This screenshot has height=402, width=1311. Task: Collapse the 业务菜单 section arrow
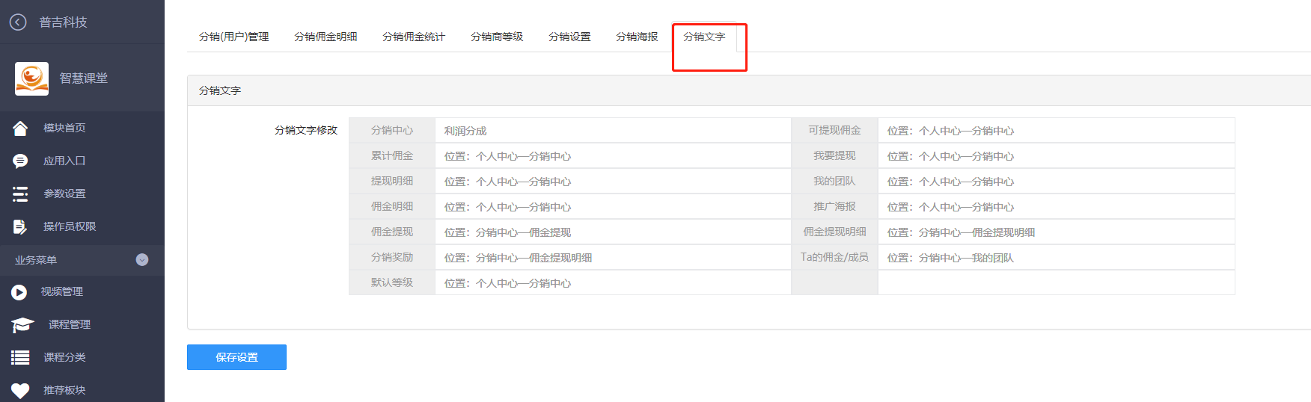click(142, 260)
